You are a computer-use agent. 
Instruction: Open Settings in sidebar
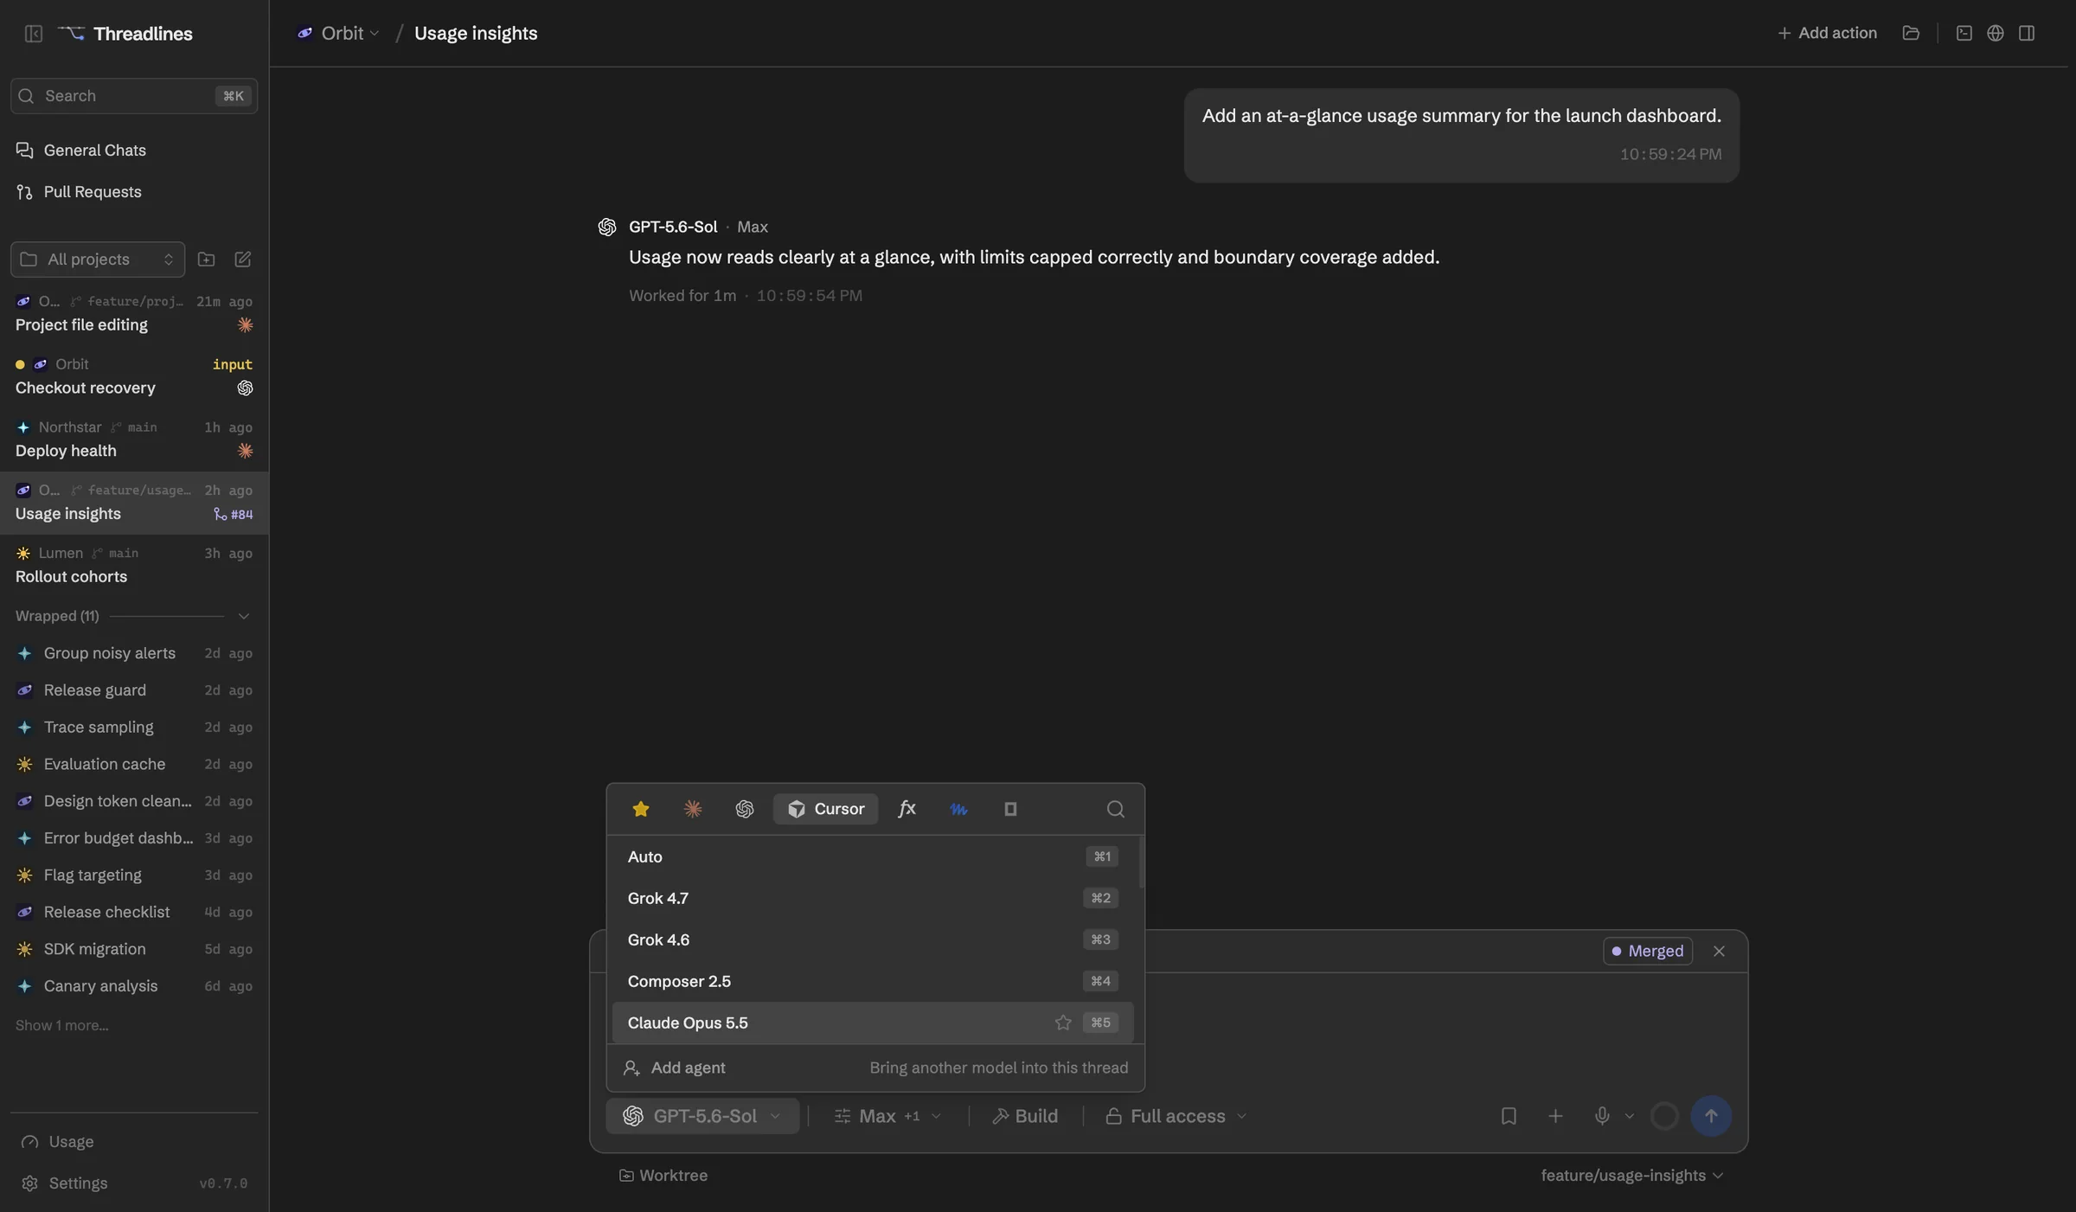tap(134, 1183)
